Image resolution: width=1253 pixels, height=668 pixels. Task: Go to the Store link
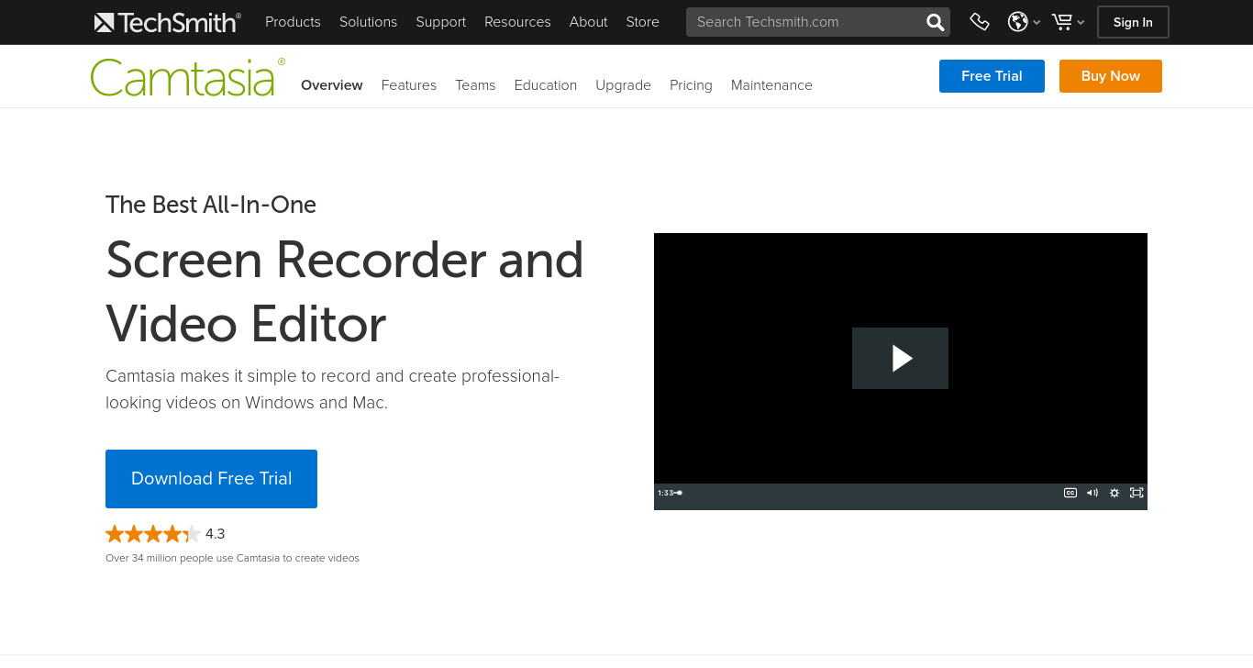(642, 22)
